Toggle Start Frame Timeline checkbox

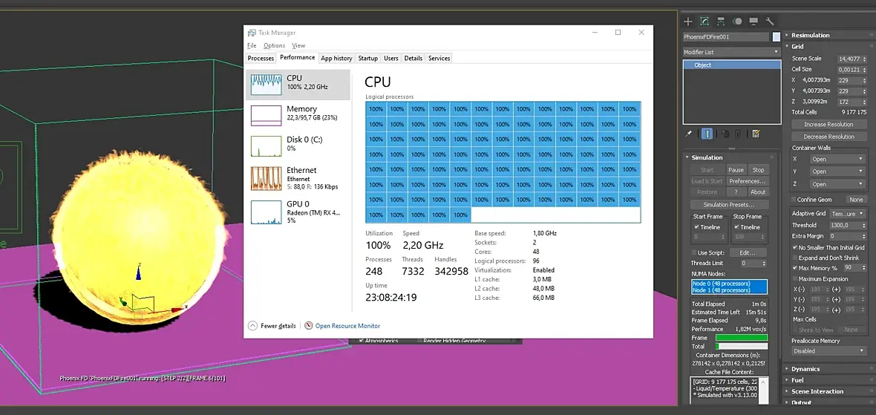696,227
